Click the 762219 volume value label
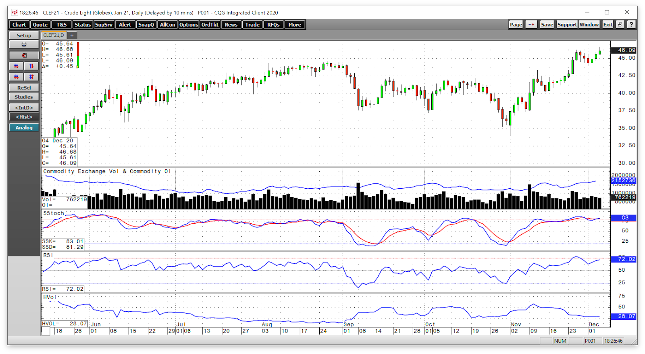Screen dimensions: 645x354 click(x=624, y=197)
